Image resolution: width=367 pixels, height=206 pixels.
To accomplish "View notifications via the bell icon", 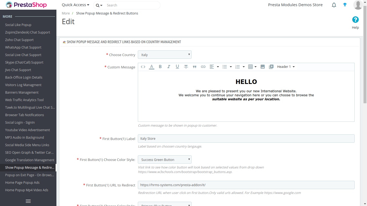I will [x=334, y=5].
